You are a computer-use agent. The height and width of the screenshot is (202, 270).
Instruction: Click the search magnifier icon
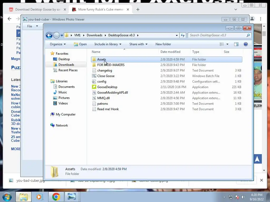tap(248, 35)
